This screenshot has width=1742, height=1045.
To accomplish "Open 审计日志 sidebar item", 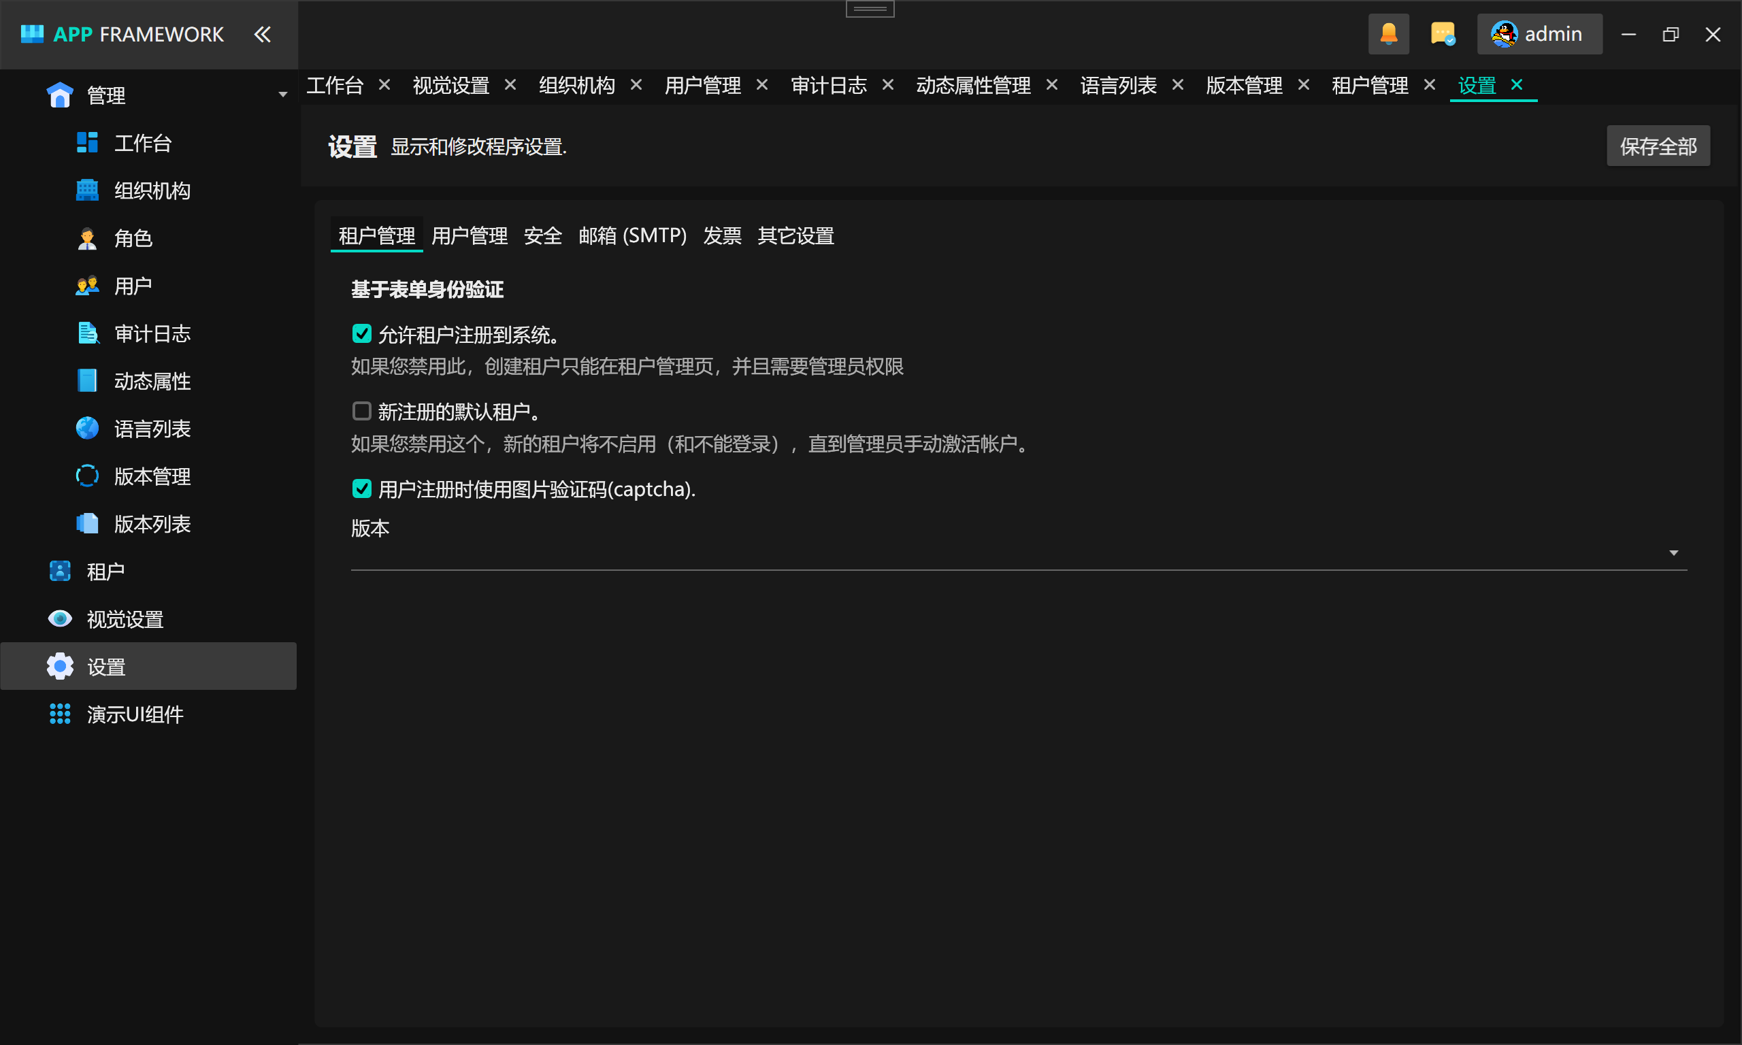I will tap(151, 334).
